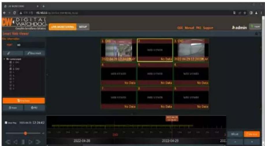The image size is (265, 146).
Task: Select channel 1 CH1 video tile
Action: coord(119,50)
